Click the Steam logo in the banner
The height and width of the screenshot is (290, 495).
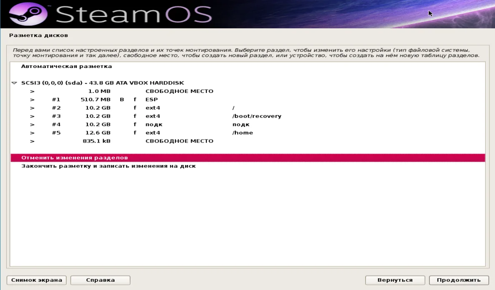[x=28, y=14]
